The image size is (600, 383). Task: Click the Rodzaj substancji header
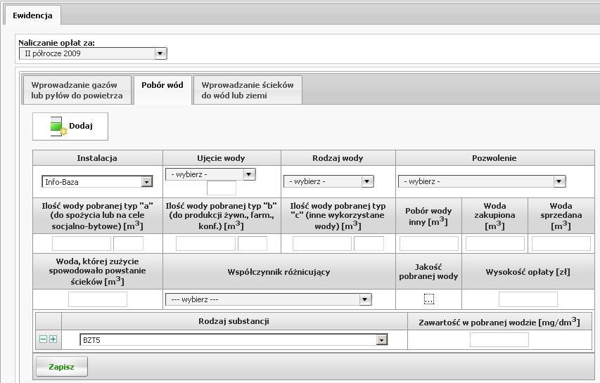coord(234,321)
